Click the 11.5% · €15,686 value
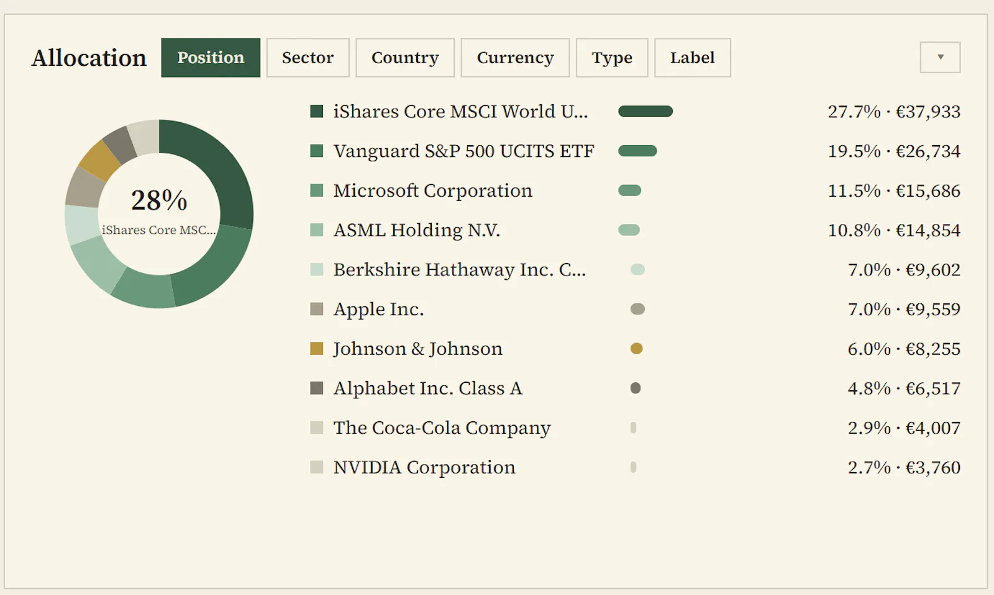The height and width of the screenshot is (595, 994). coord(894,191)
